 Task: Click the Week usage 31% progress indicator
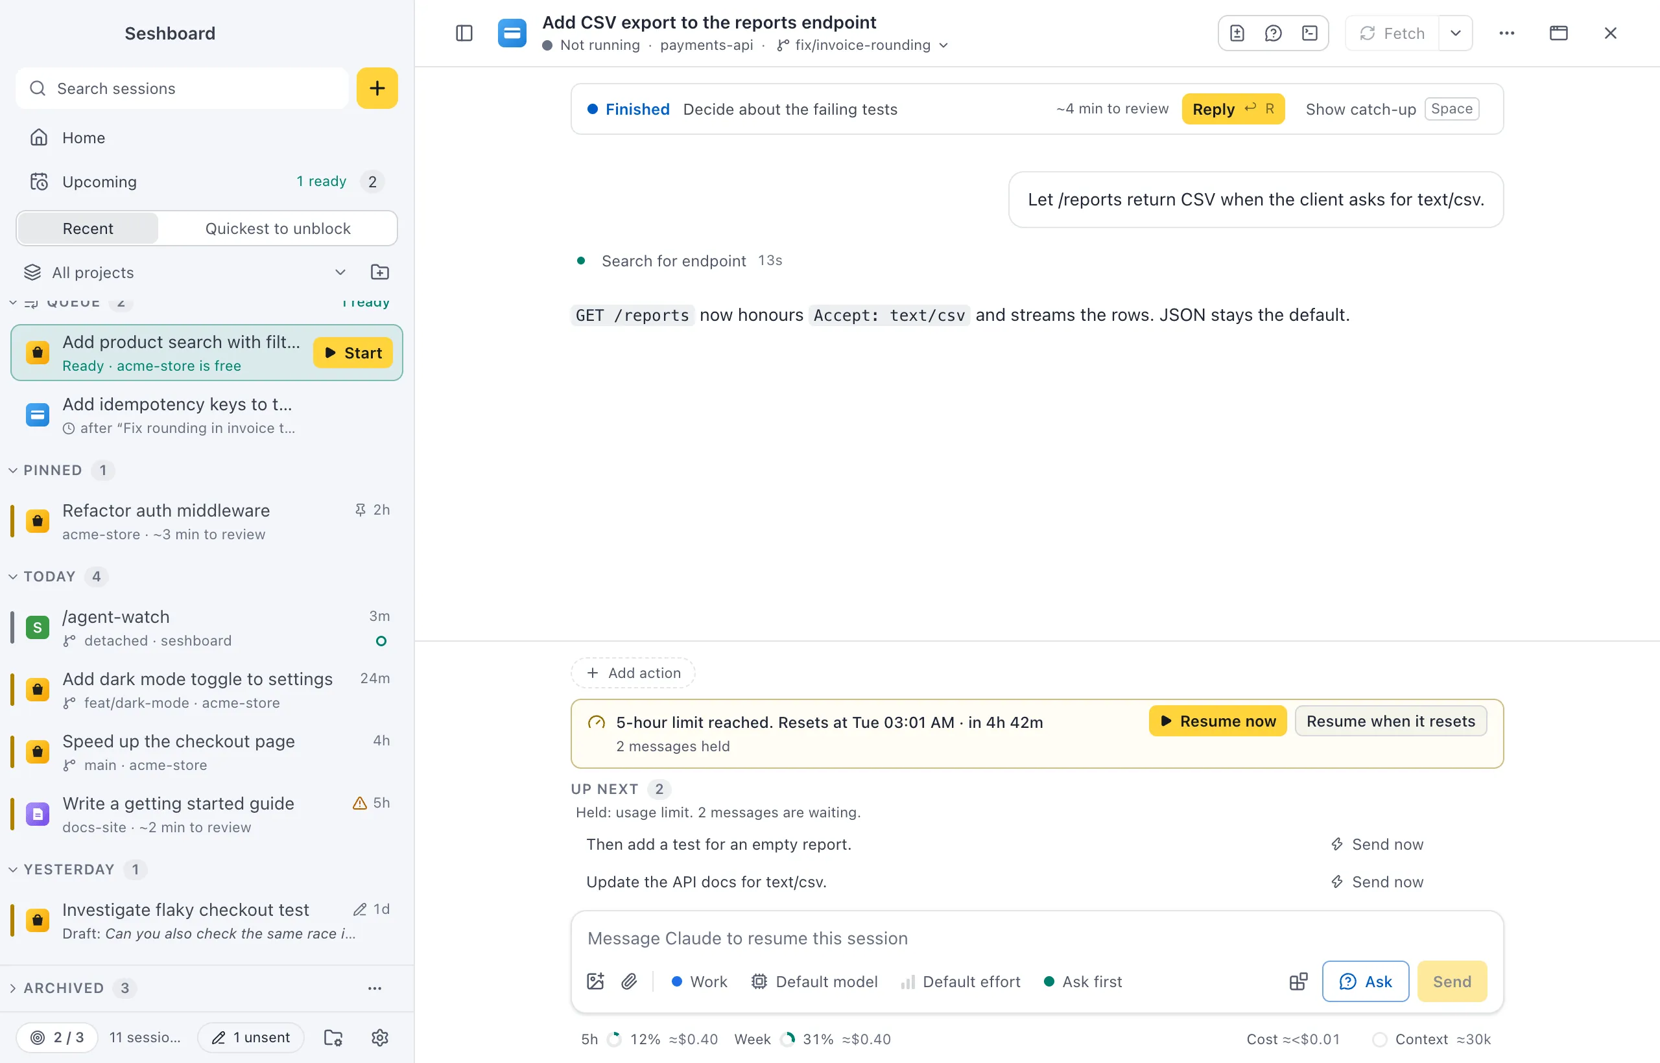[812, 1039]
